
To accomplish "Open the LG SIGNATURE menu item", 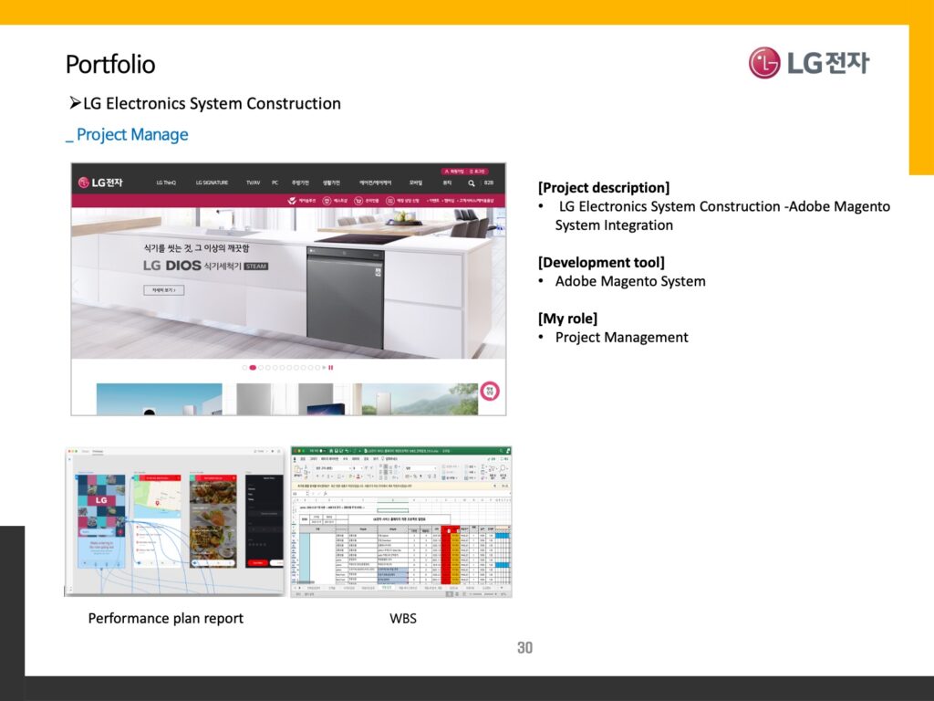I will pyautogui.click(x=212, y=183).
